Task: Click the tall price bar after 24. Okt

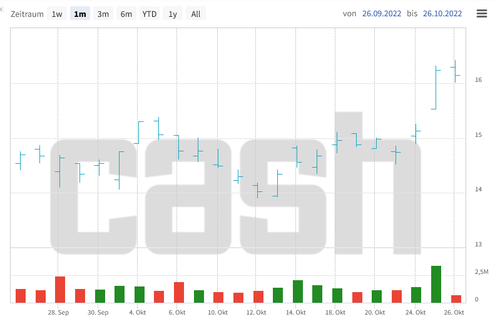Action: point(436,88)
